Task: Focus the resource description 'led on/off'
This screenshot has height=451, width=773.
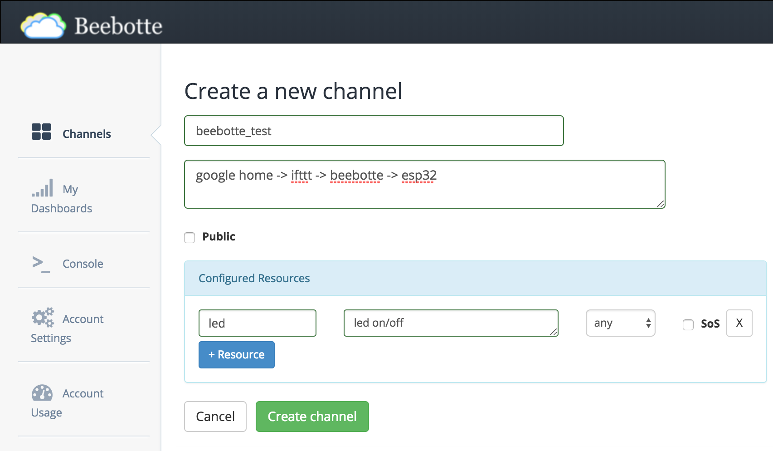Action: tap(451, 323)
